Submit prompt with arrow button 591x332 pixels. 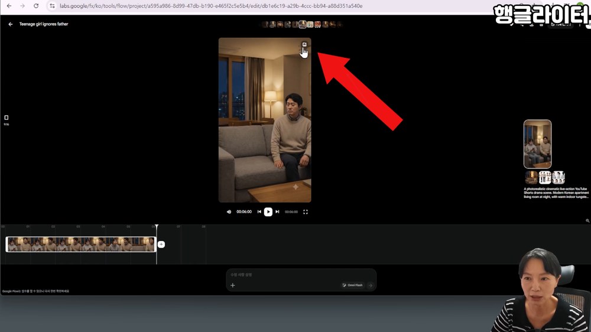[371, 285]
